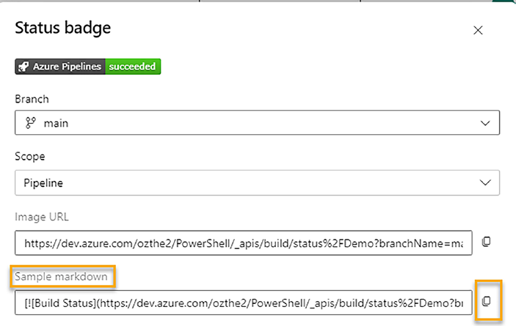Viewport: 516px width, 326px height.
Task: Click the rocket icon on the badge
Action: (x=23, y=67)
